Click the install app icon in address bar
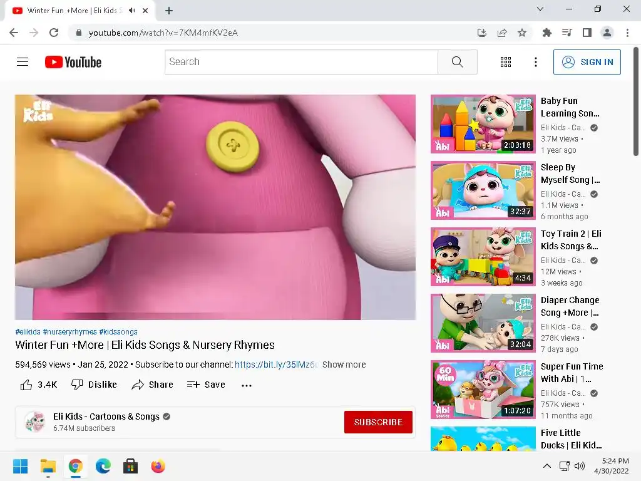 [x=482, y=33]
